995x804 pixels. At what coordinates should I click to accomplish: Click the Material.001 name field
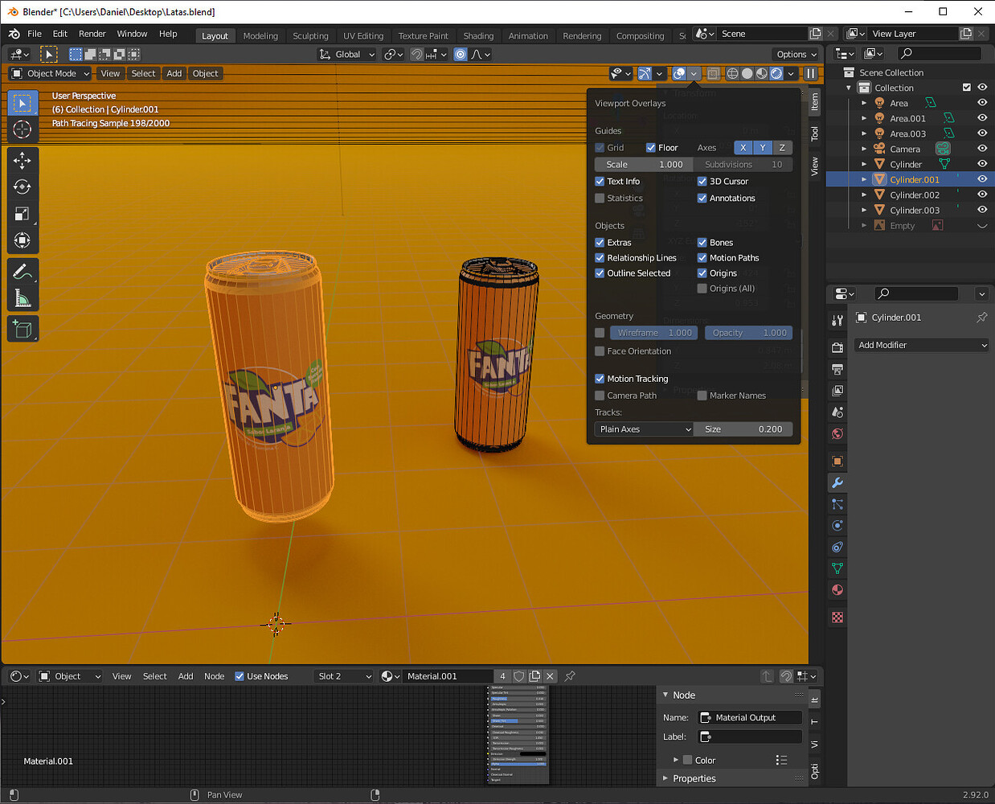(448, 676)
